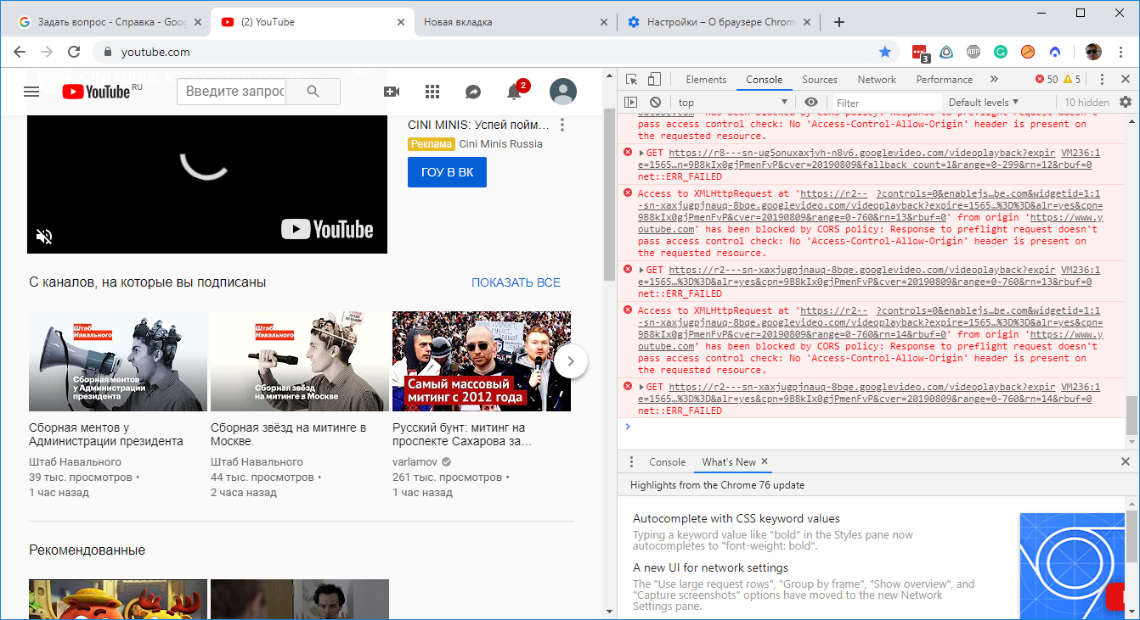
Task: Open the ad options three-dot menu
Action: pyautogui.click(x=562, y=126)
